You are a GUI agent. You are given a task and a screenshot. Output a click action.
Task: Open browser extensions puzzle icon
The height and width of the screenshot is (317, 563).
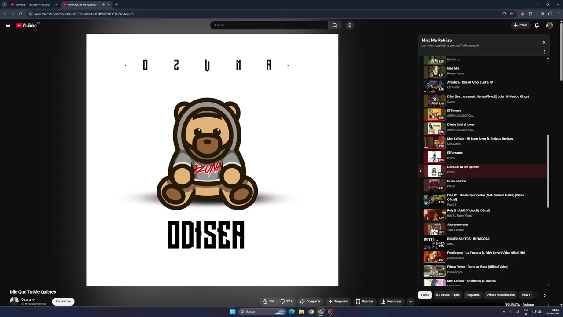coord(530,14)
